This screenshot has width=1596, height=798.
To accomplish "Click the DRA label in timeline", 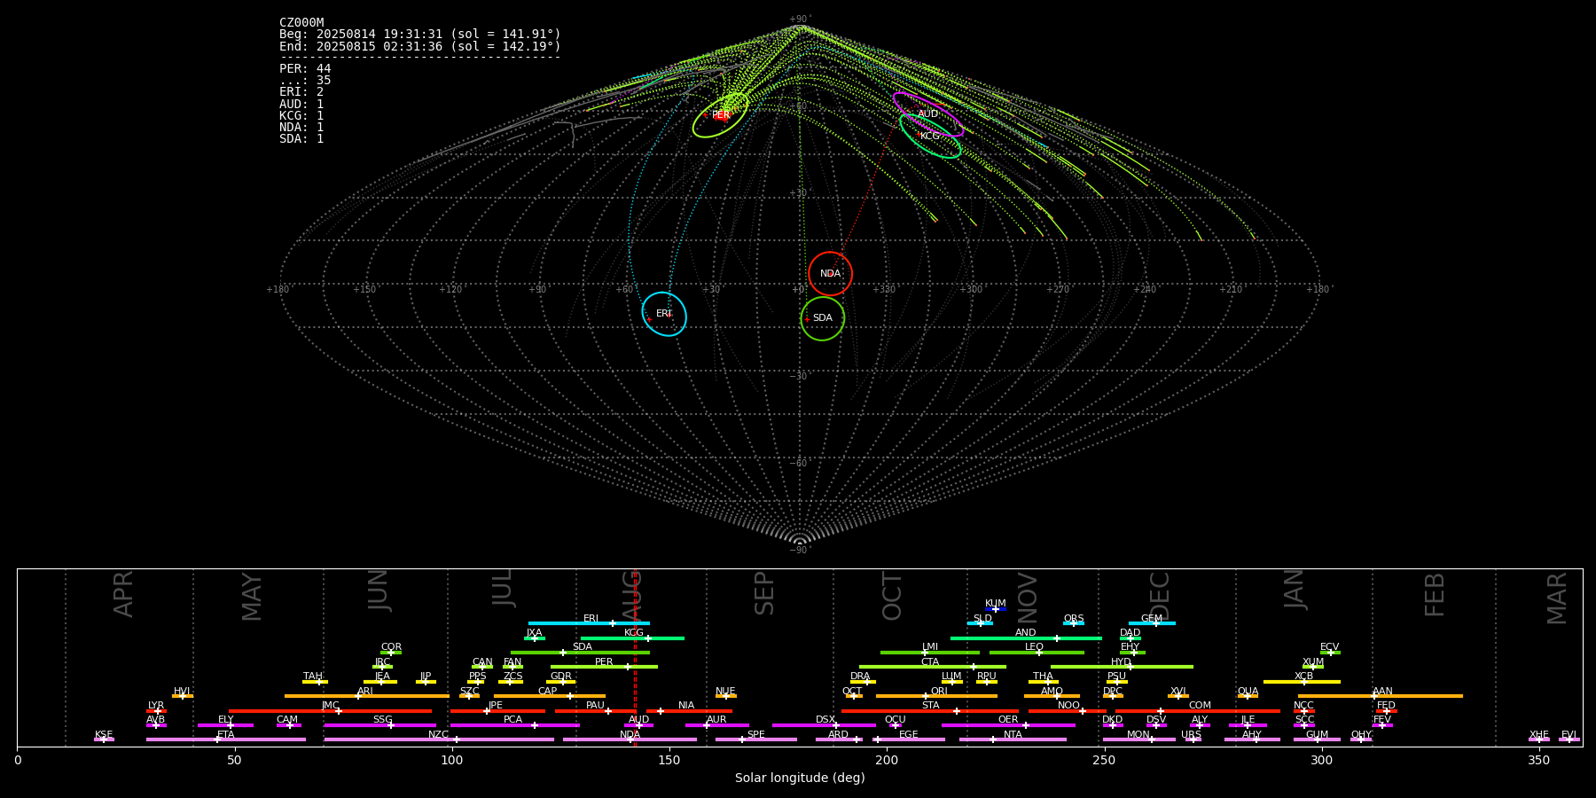I will pos(860,677).
